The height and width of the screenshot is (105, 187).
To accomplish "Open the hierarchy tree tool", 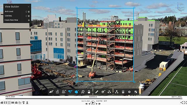I will pos(117,92).
